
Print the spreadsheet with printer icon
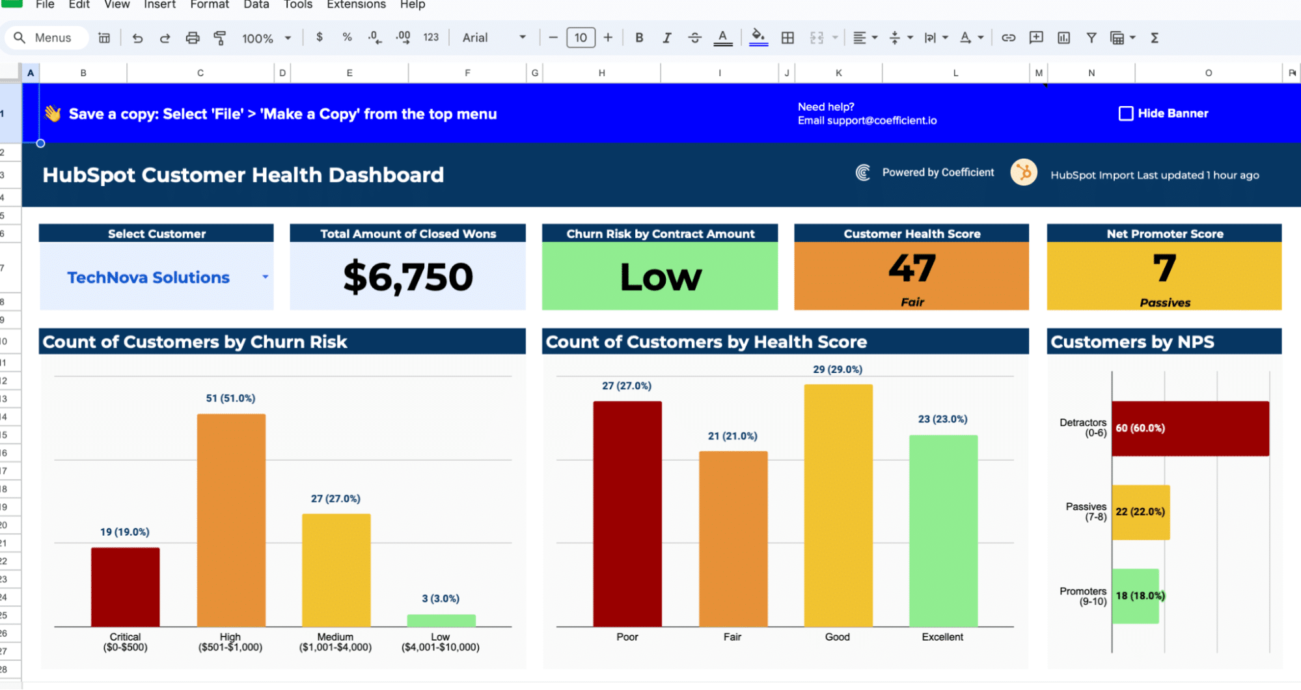point(193,38)
